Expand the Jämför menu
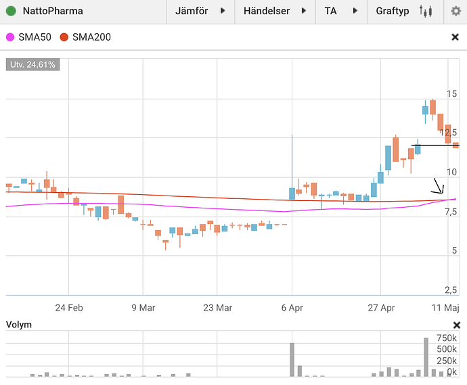467x385 pixels. click(200, 12)
